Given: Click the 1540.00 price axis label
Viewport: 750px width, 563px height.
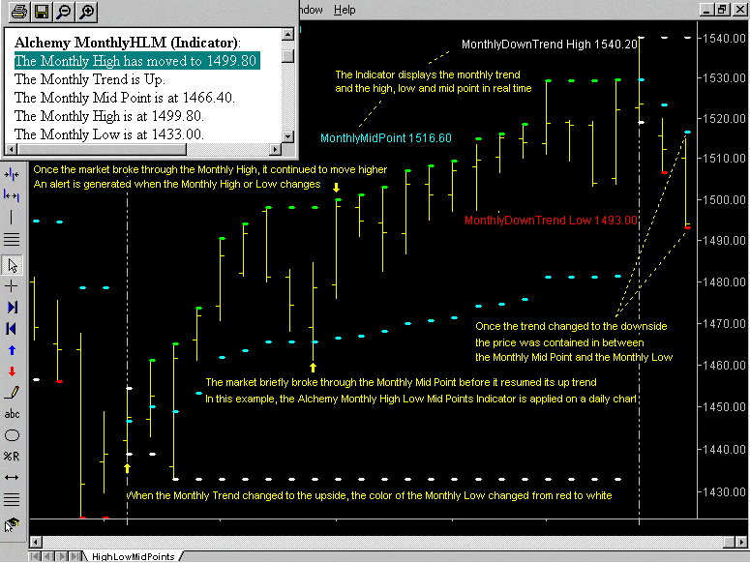Looking at the screenshot, I should tap(724, 38).
